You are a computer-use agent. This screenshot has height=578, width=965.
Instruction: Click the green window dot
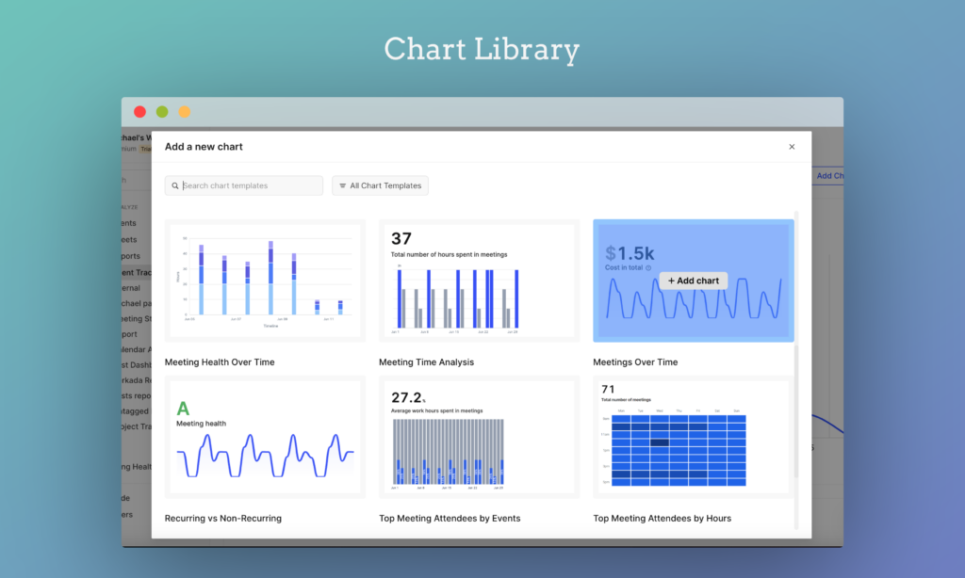click(x=162, y=112)
